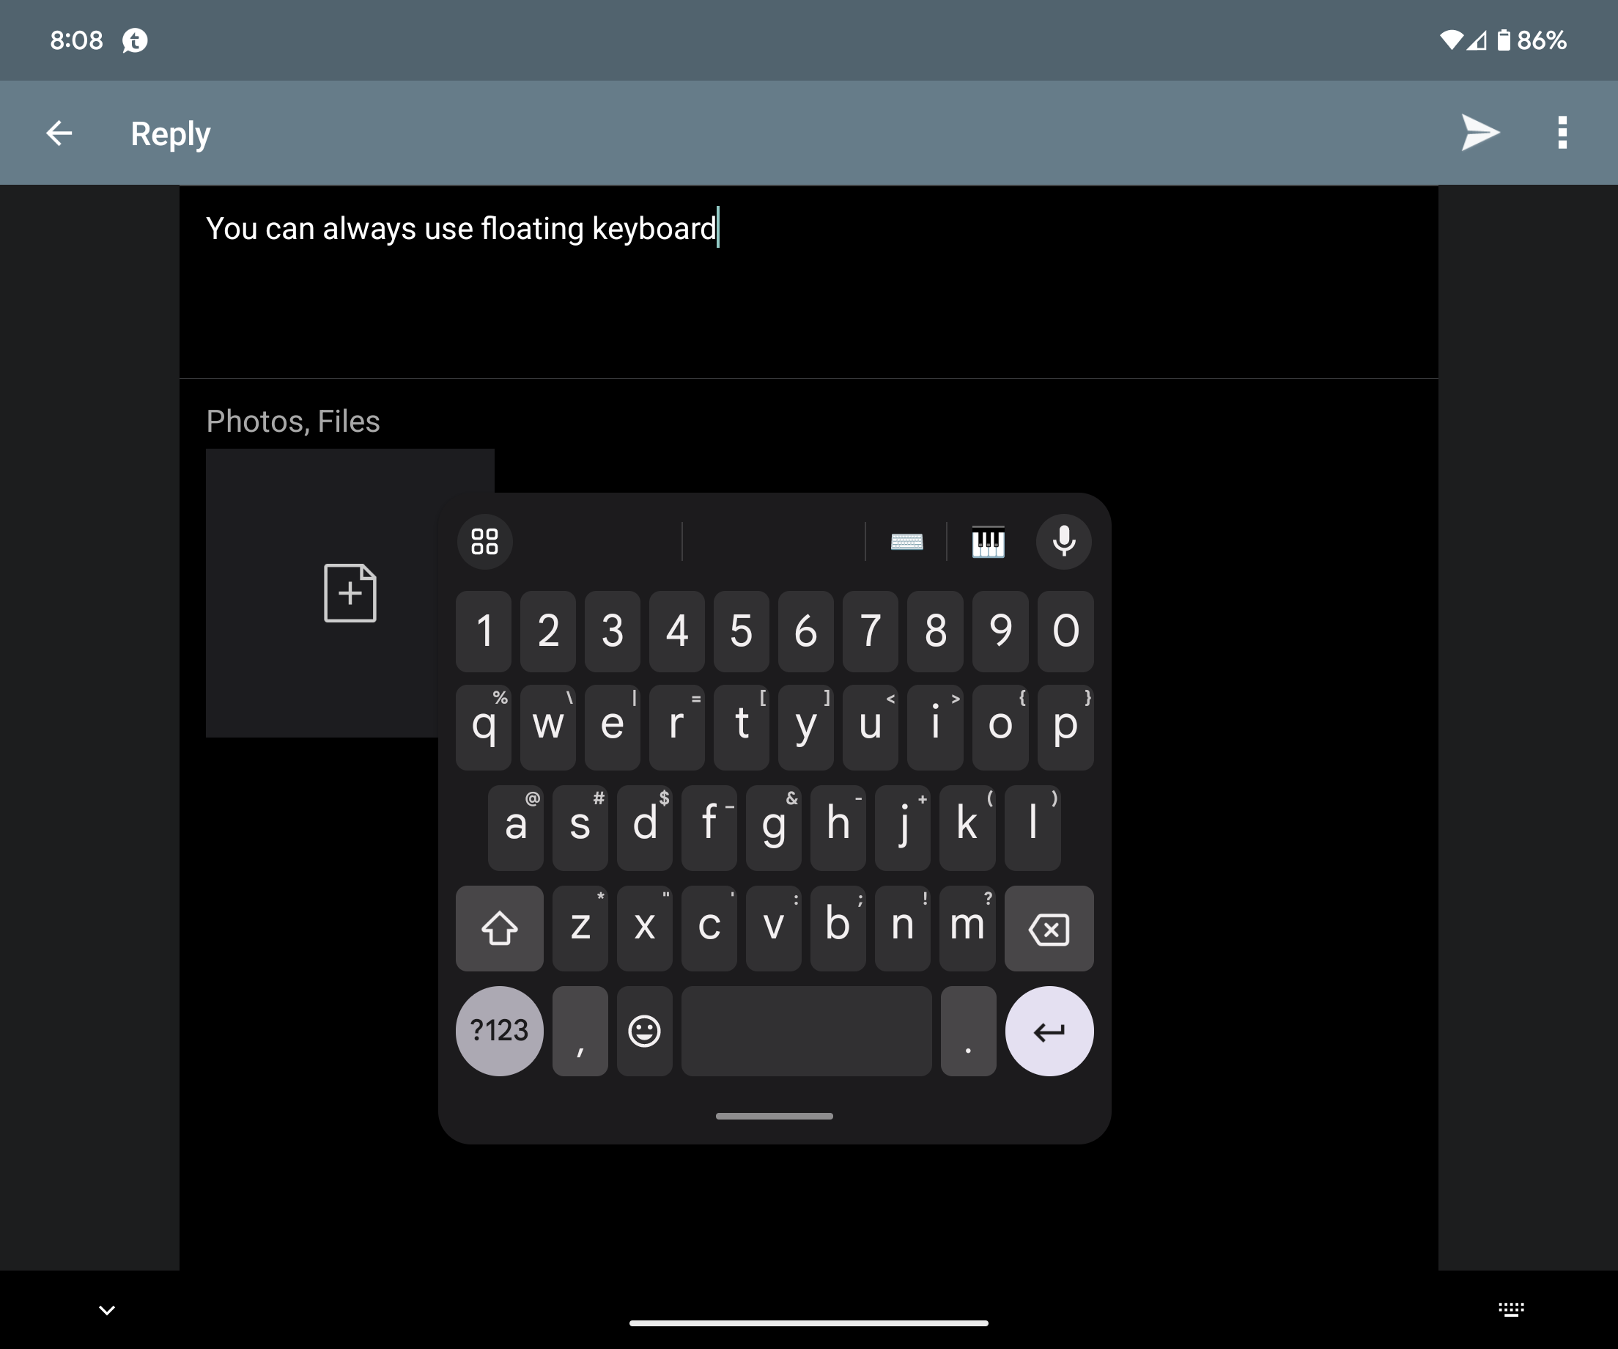Switch to ?123 symbols layout
This screenshot has height=1349, width=1618.
point(499,1031)
